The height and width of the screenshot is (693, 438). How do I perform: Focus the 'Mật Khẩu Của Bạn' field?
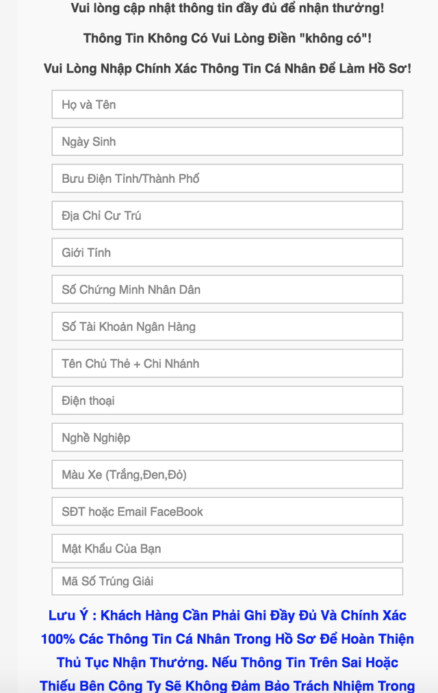click(x=227, y=549)
